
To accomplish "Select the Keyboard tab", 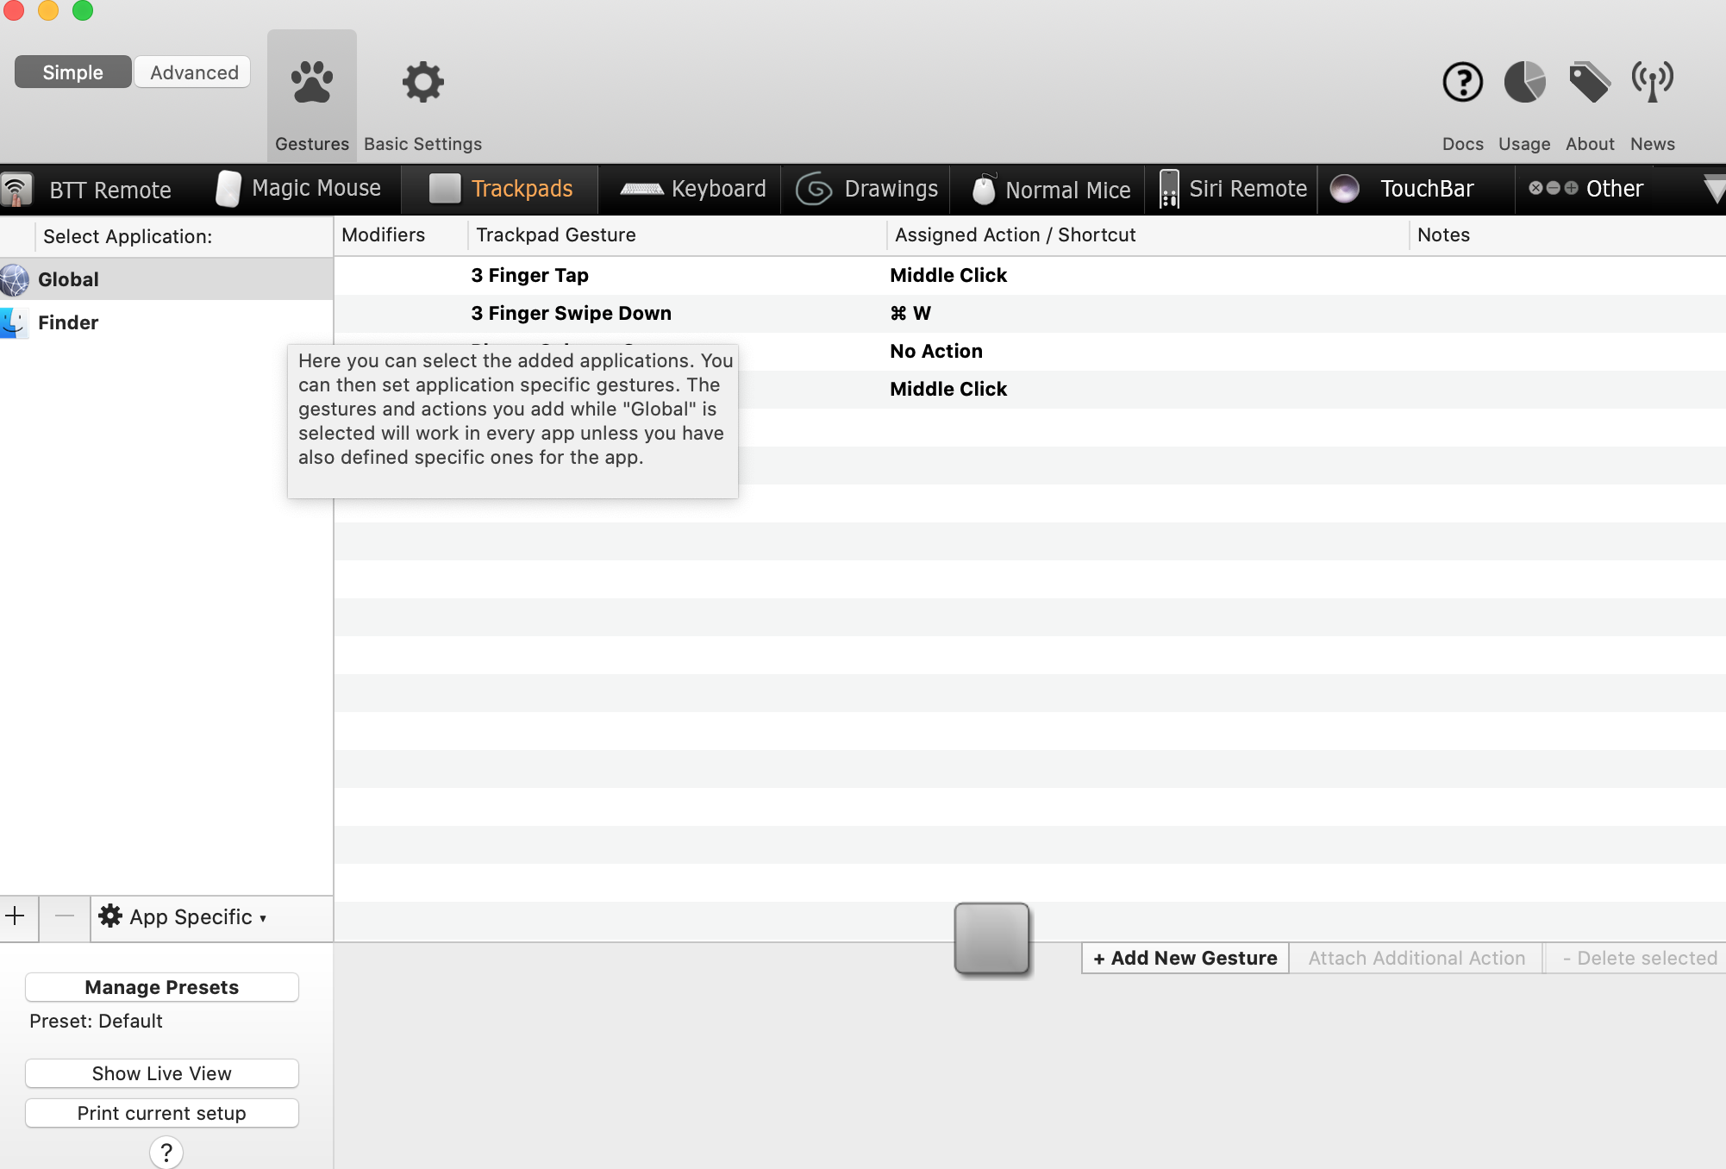I will pos(692,189).
